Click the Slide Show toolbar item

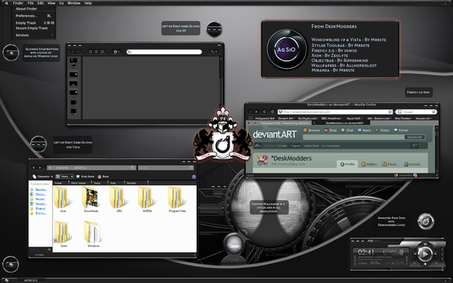(85, 176)
